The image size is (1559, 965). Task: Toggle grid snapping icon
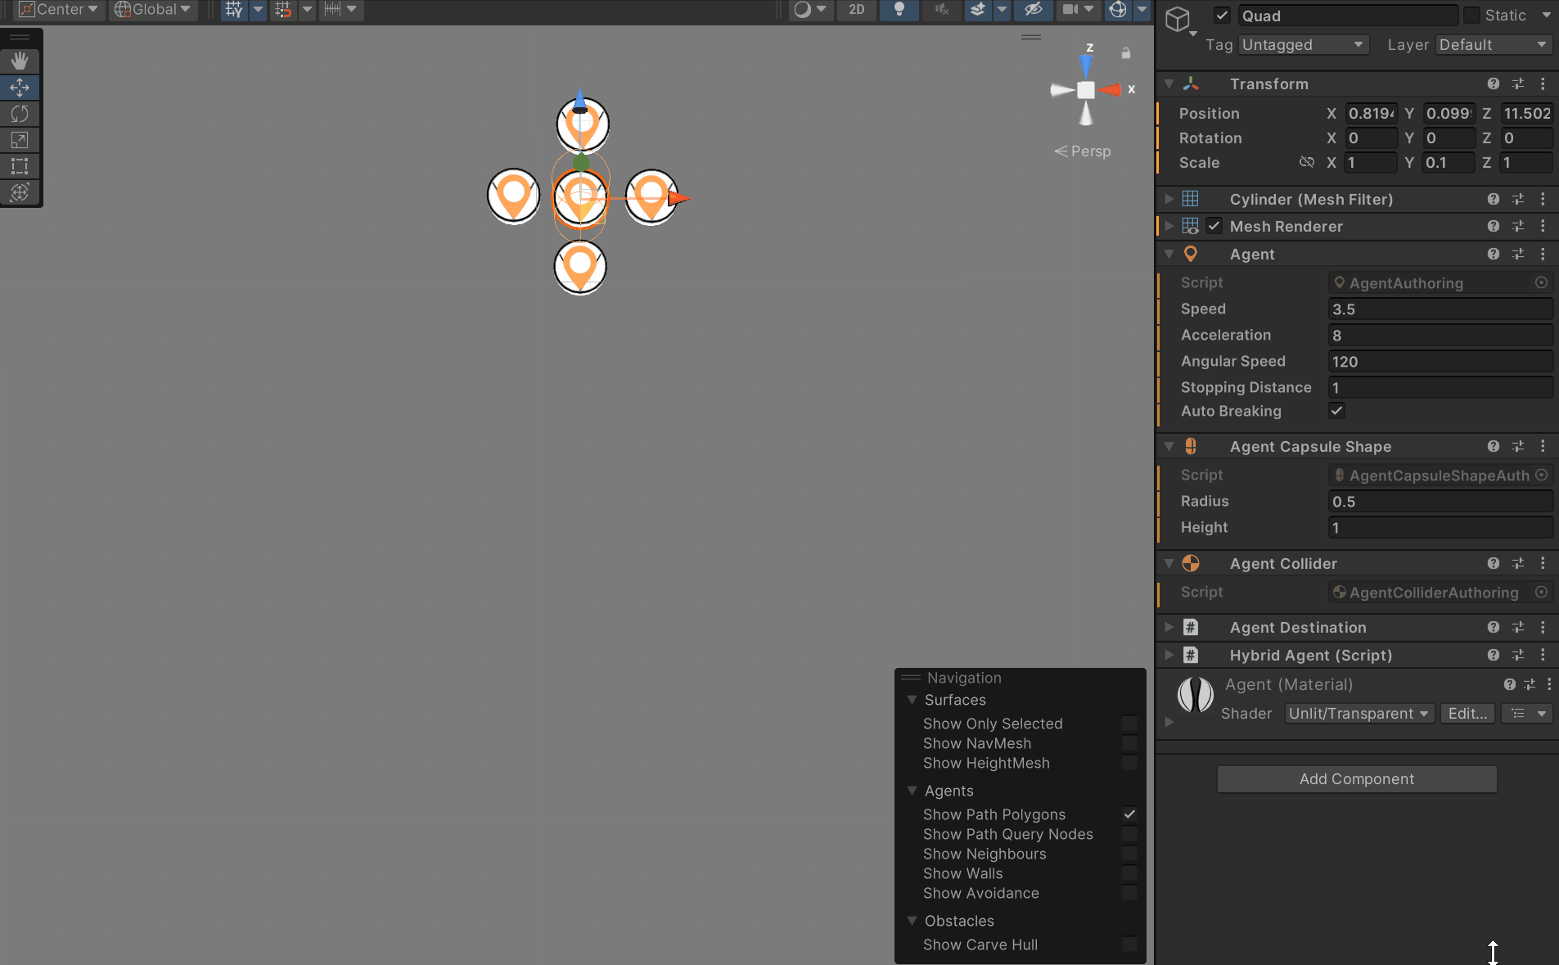[x=283, y=10]
